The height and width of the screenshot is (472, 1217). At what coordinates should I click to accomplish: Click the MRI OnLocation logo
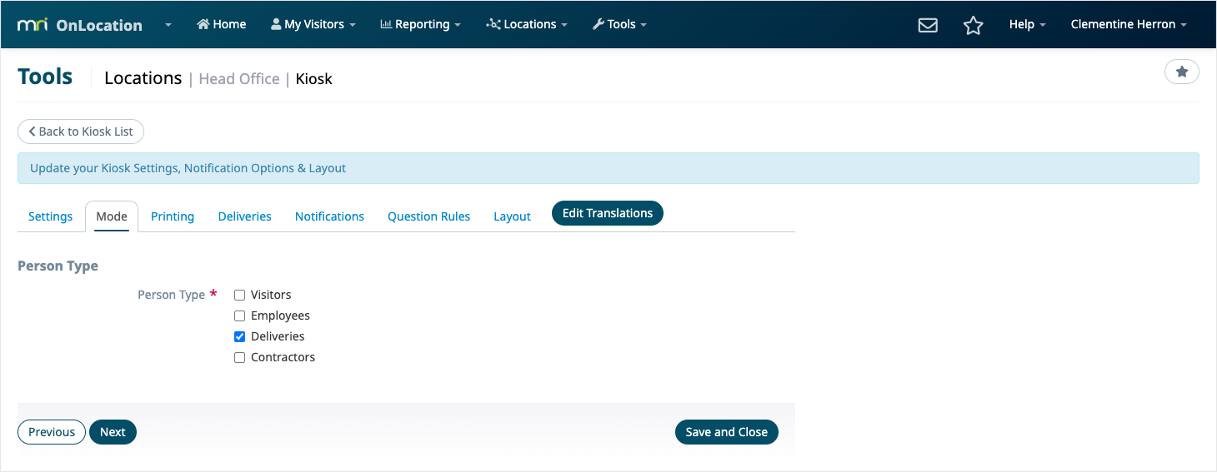(x=79, y=25)
